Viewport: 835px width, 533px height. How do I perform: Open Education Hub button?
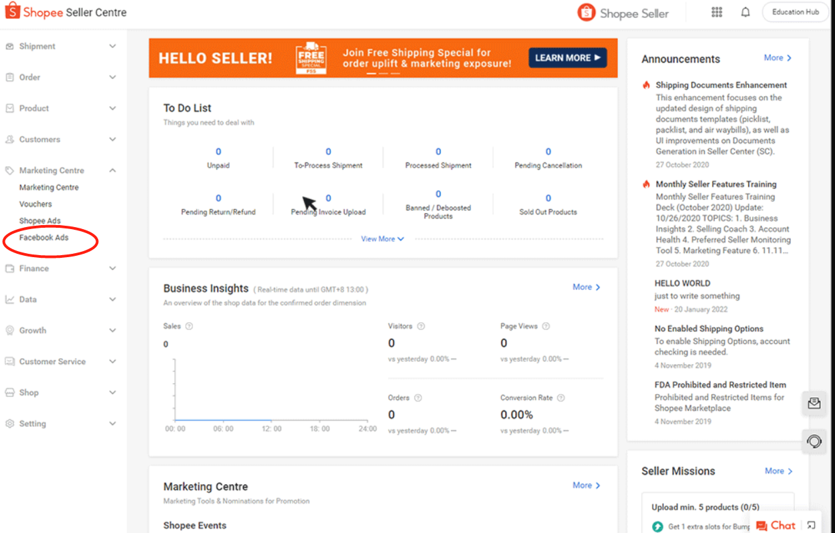pyautogui.click(x=795, y=12)
